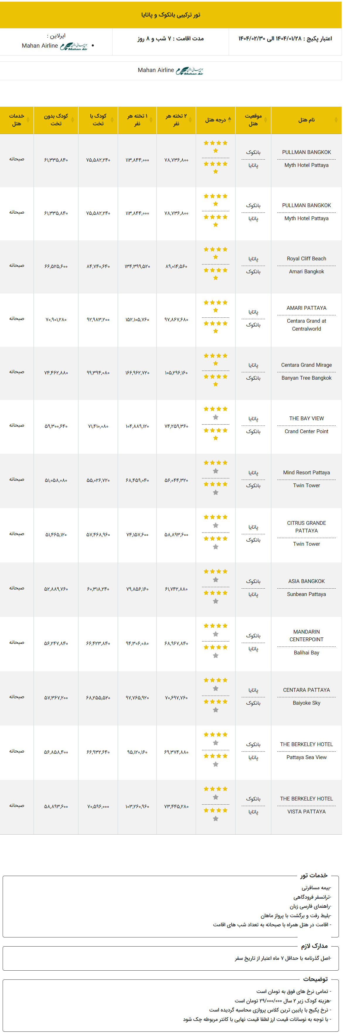Sort by child with bed price arrow
The width and height of the screenshot is (343, 1035).
pyautogui.click(x=112, y=120)
